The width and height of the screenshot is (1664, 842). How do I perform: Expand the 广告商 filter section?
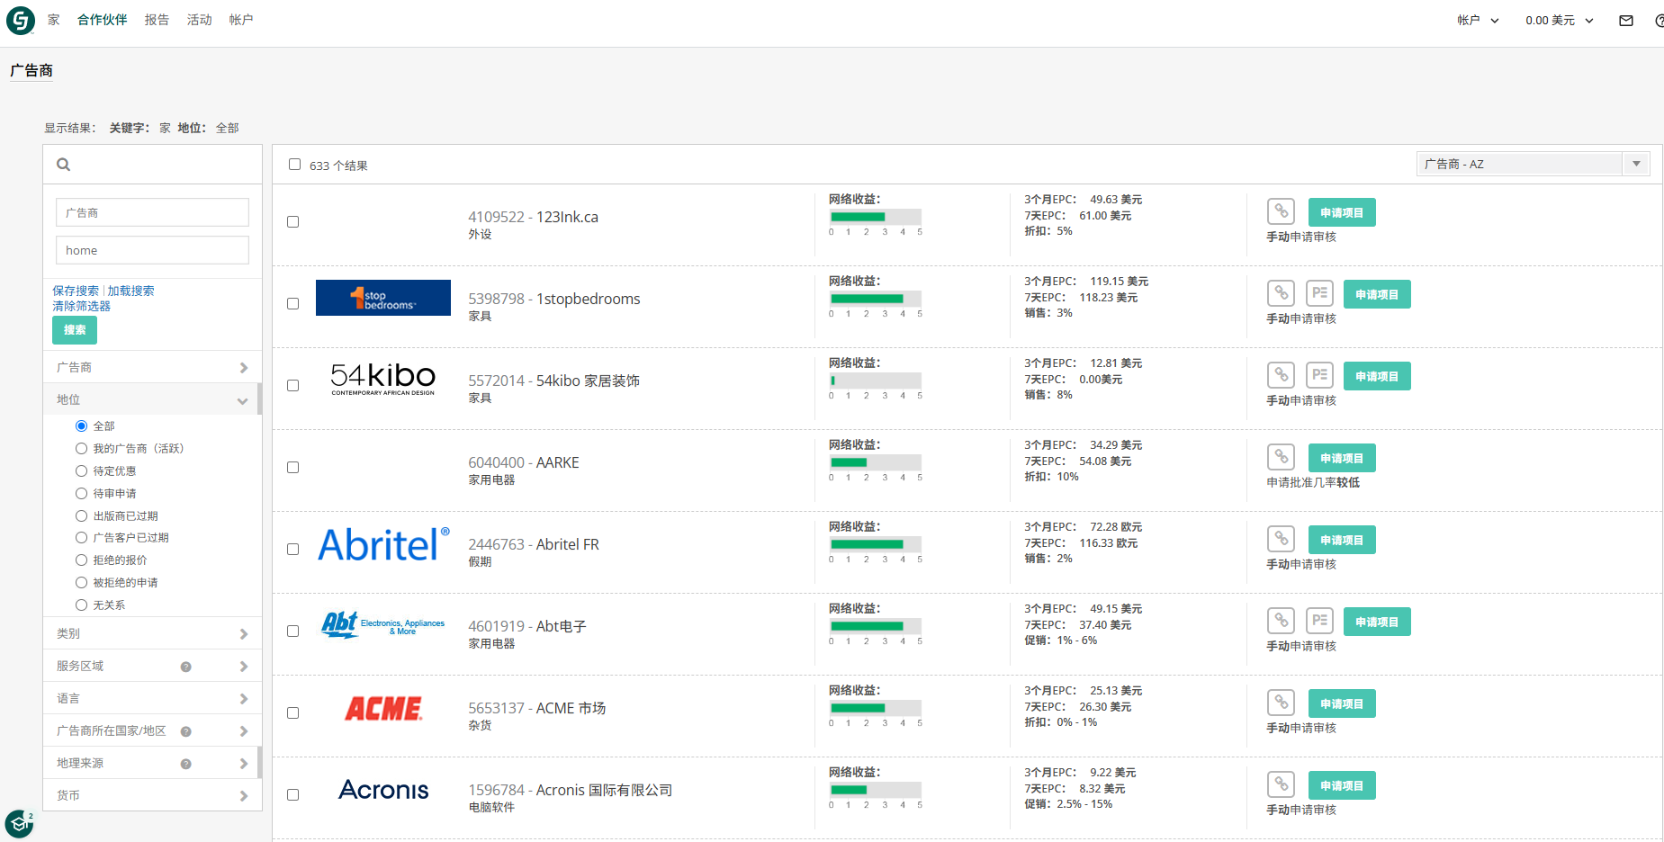pos(152,367)
